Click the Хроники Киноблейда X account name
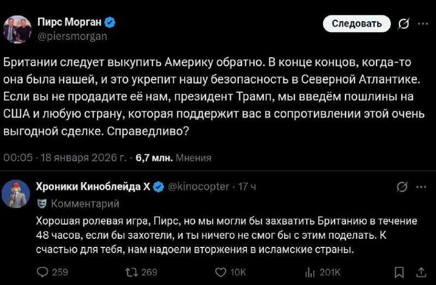The height and width of the screenshot is (285, 436). click(x=92, y=187)
